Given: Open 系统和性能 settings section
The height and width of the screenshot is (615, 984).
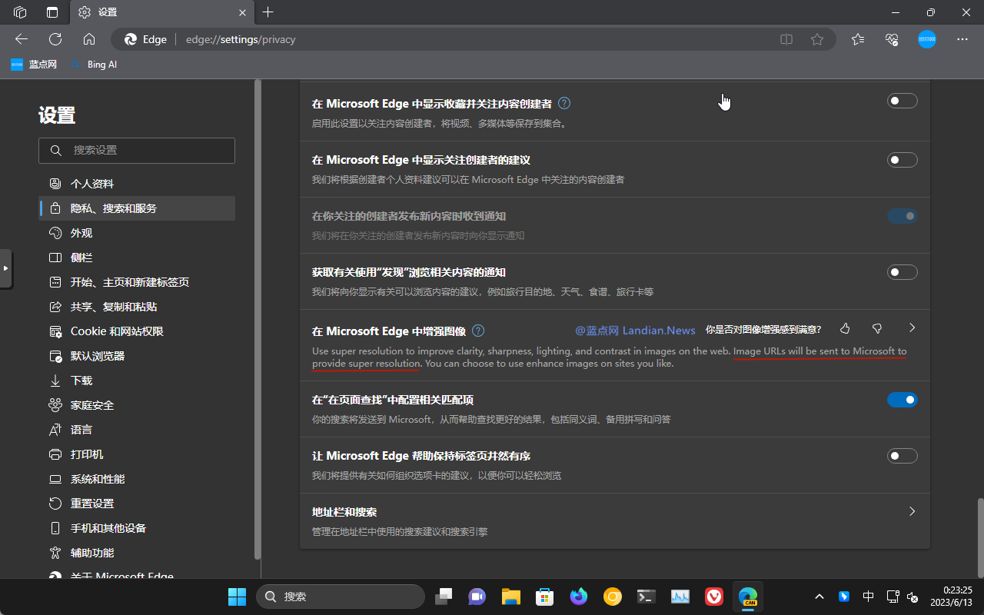Looking at the screenshot, I should (137, 479).
